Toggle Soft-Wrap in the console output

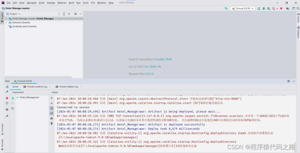[x=52, y=108]
